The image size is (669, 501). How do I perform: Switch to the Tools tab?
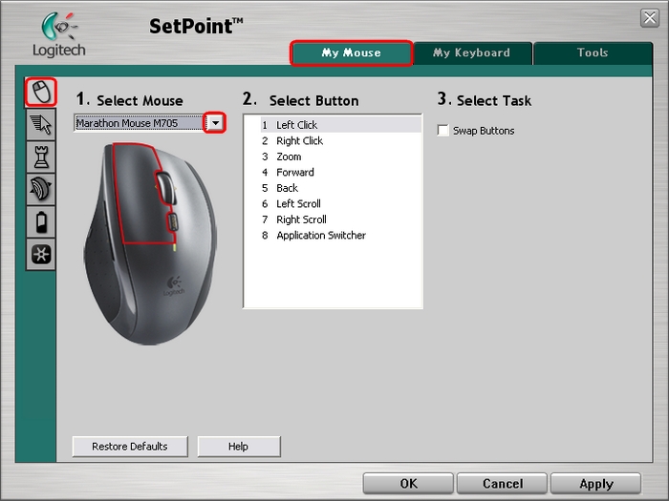[x=593, y=52]
